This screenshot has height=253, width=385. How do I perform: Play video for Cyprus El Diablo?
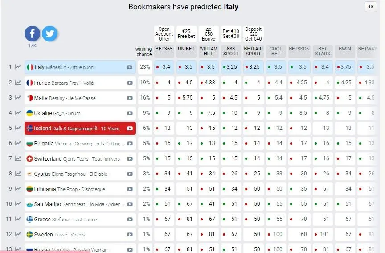(x=129, y=174)
